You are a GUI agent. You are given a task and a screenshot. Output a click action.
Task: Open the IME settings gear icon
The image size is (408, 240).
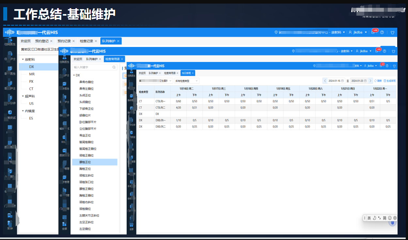click(x=395, y=218)
